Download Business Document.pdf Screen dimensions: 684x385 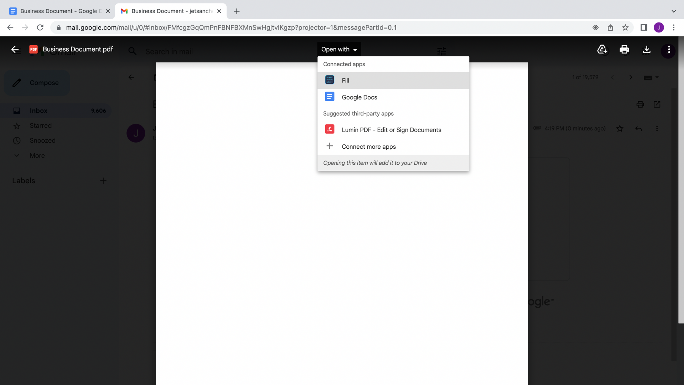click(647, 50)
